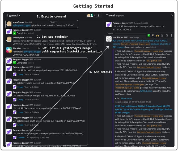Close the Thread panel

pyautogui.click(x=172, y=15)
